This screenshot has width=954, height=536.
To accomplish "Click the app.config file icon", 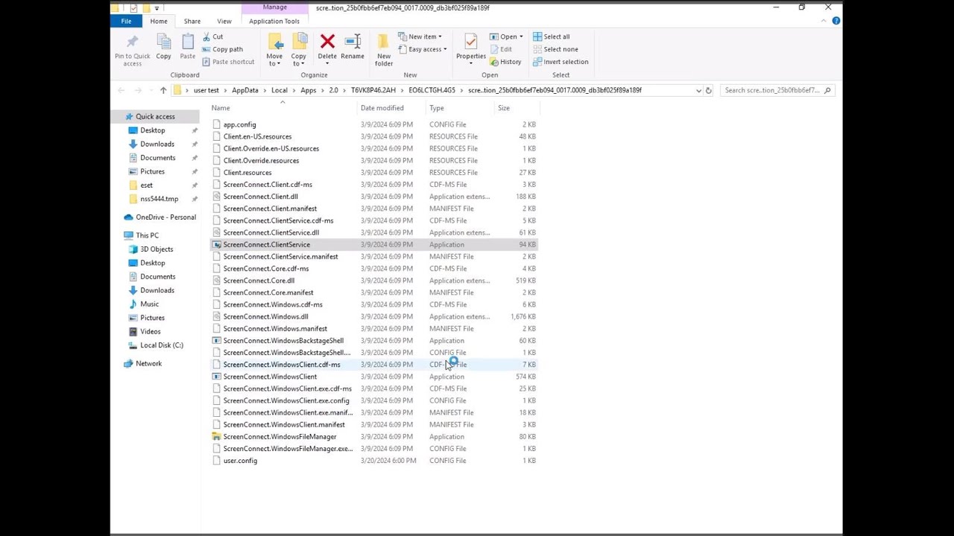I will coord(216,124).
